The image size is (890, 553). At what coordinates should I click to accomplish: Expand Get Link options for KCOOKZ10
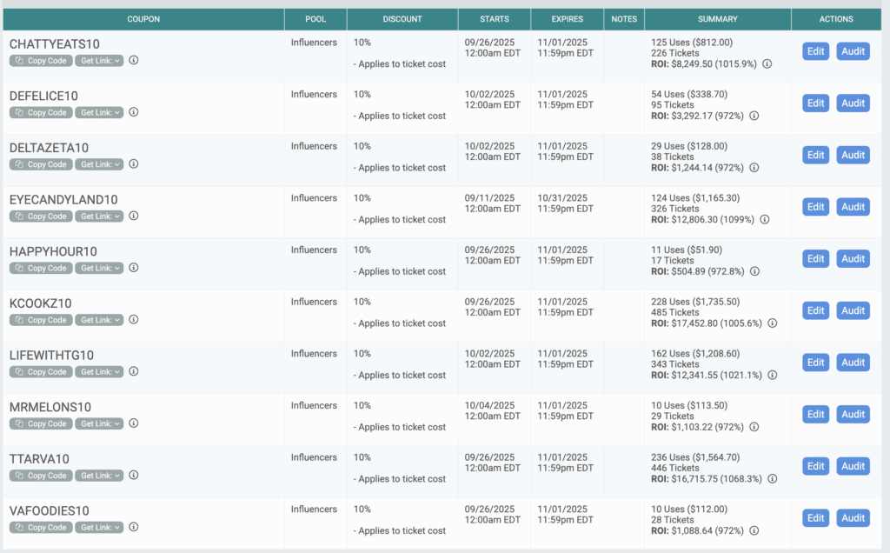[x=99, y=320]
